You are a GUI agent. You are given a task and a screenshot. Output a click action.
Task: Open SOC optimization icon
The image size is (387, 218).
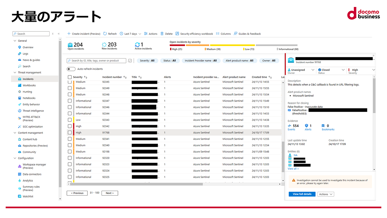pyautogui.click(x=20, y=127)
